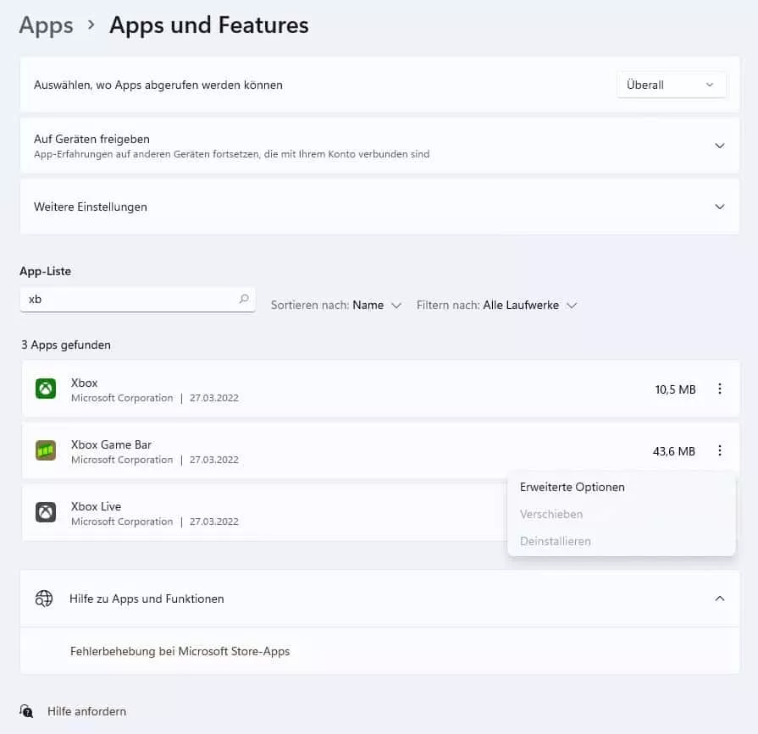Click the Xbox Live app icon
This screenshot has width=758, height=734.
click(46, 513)
